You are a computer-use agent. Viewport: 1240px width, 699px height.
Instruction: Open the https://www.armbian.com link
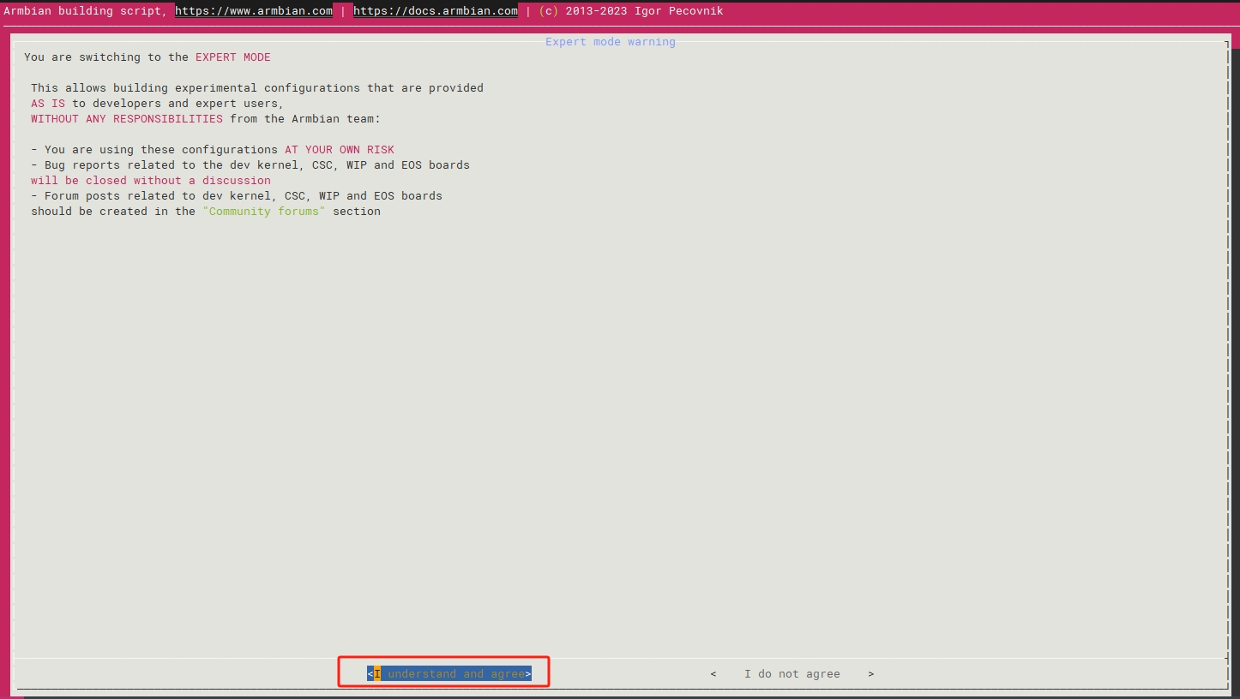tap(254, 11)
